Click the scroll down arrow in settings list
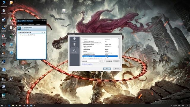Image resolution: width=190 pixels, height=107 pixels. [118, 58]
